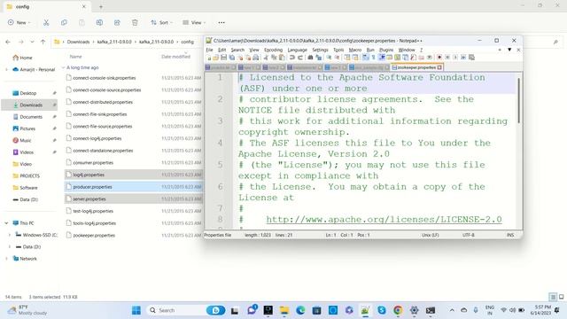Open the Encoding menu in Notepad++
Image resolution: width=567 pixels, height=319 pixels.
273,50
